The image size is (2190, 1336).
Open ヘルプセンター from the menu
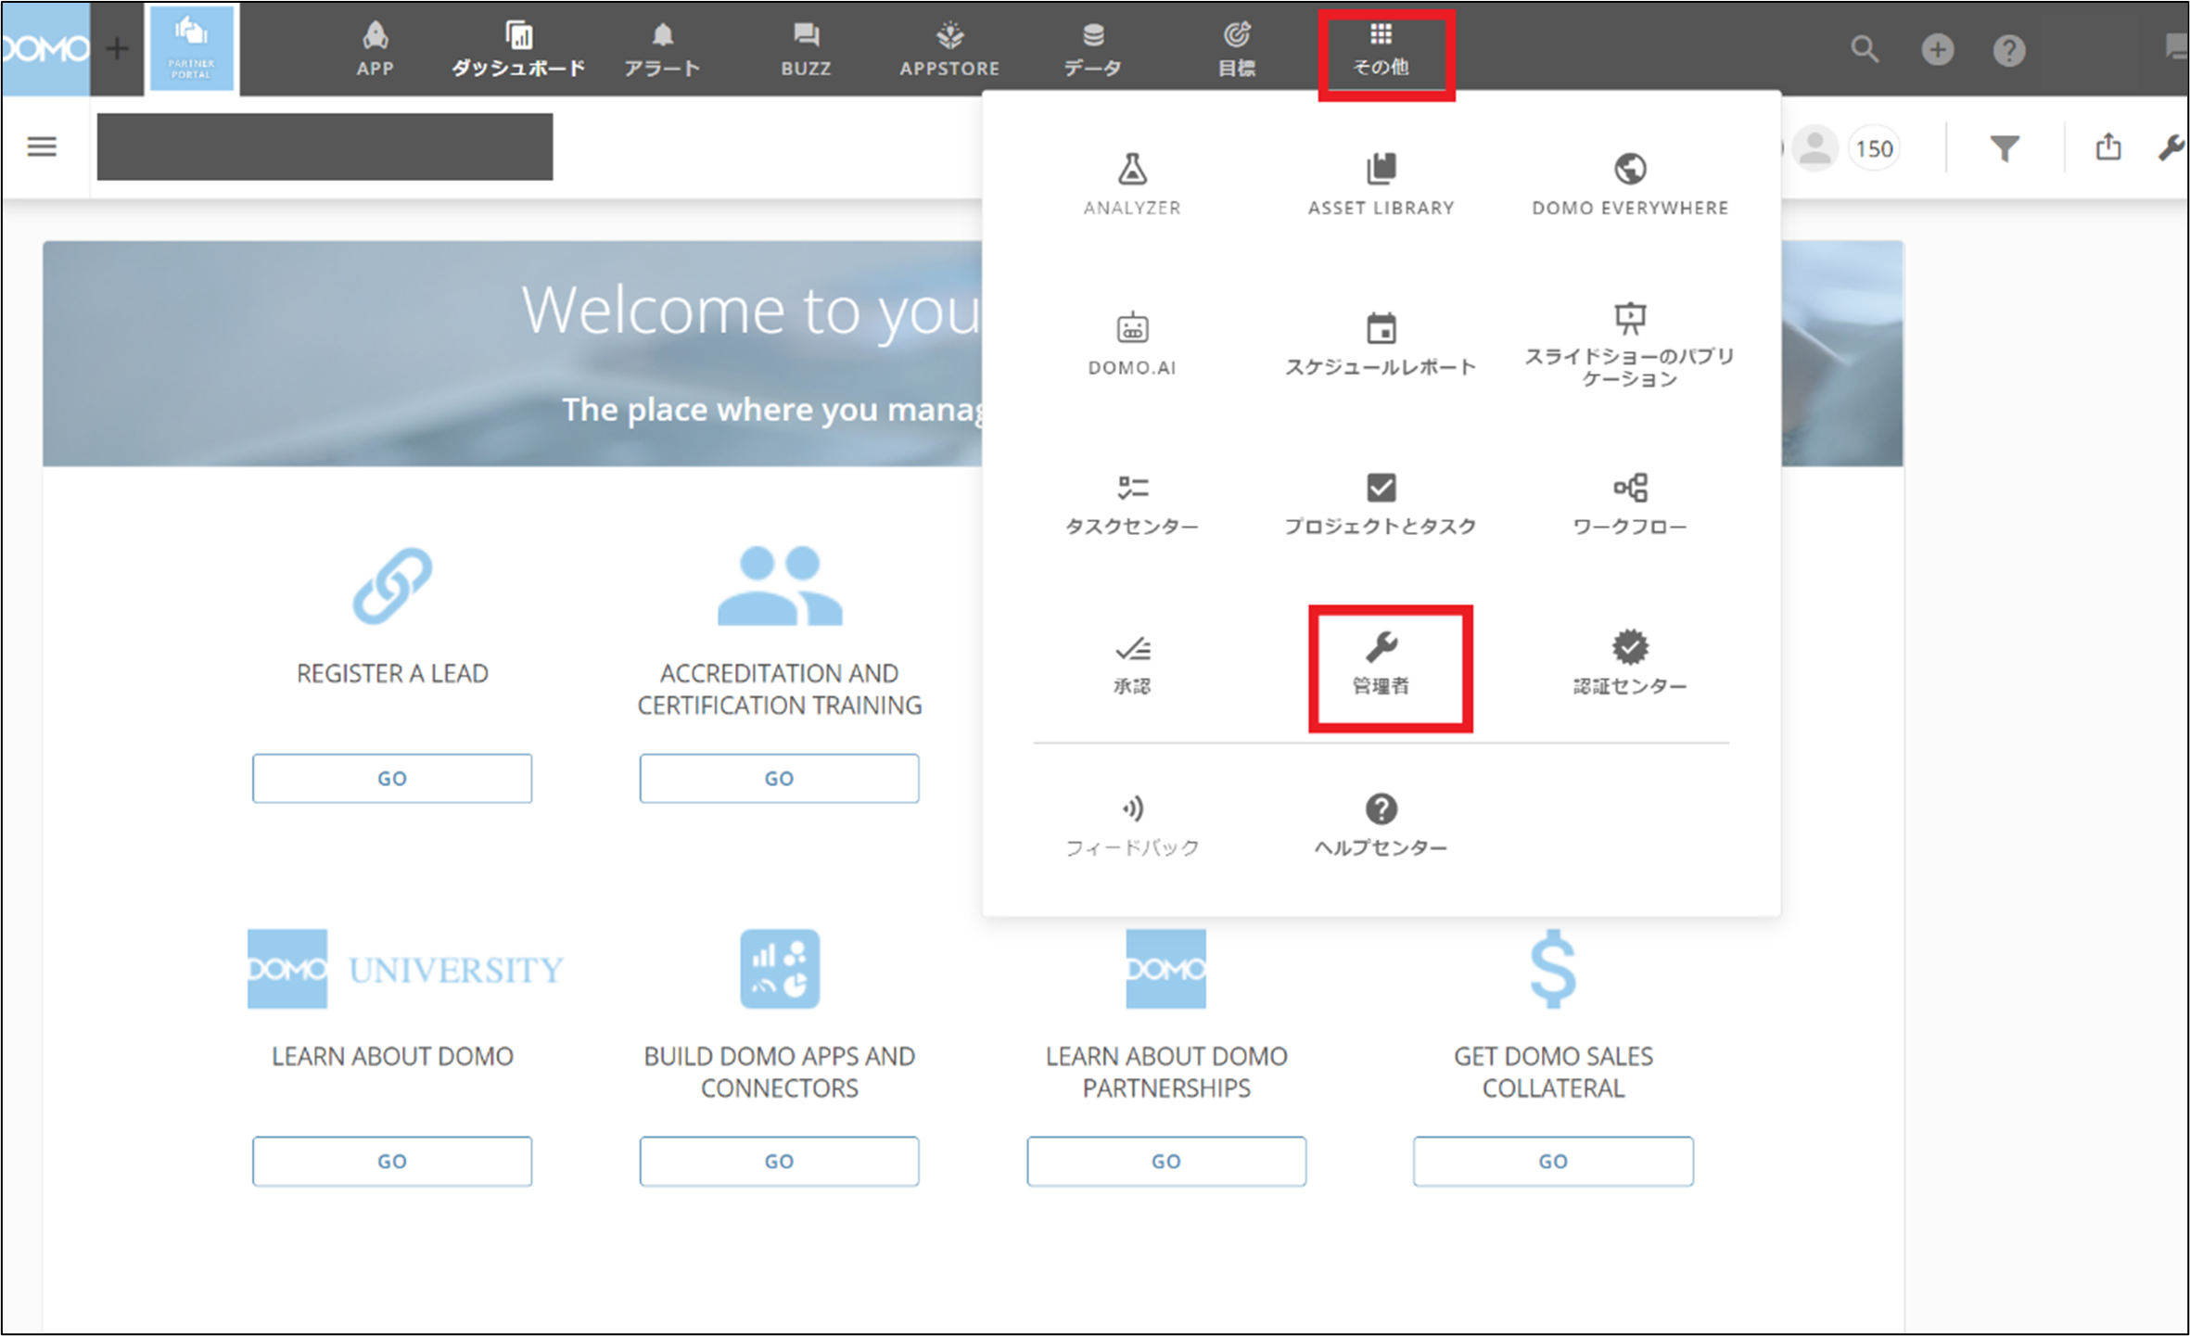pyautogui.click(x=1381, y=825)
